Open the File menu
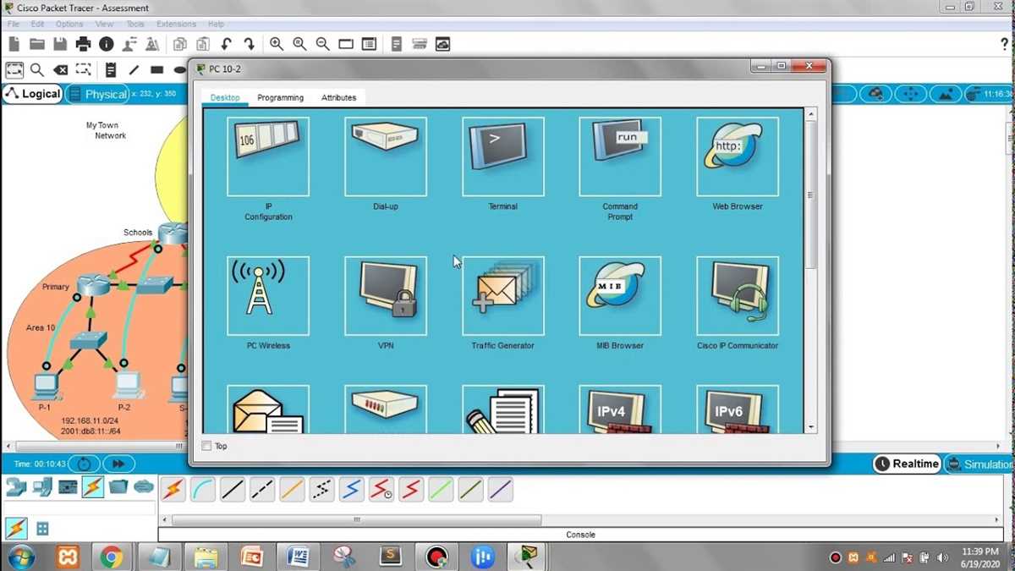The image size is (1015, 571). [14, 24]
